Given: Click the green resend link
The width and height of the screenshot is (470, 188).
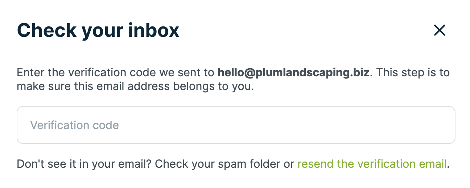Looking at the screenshot, I should pos(372,164).
